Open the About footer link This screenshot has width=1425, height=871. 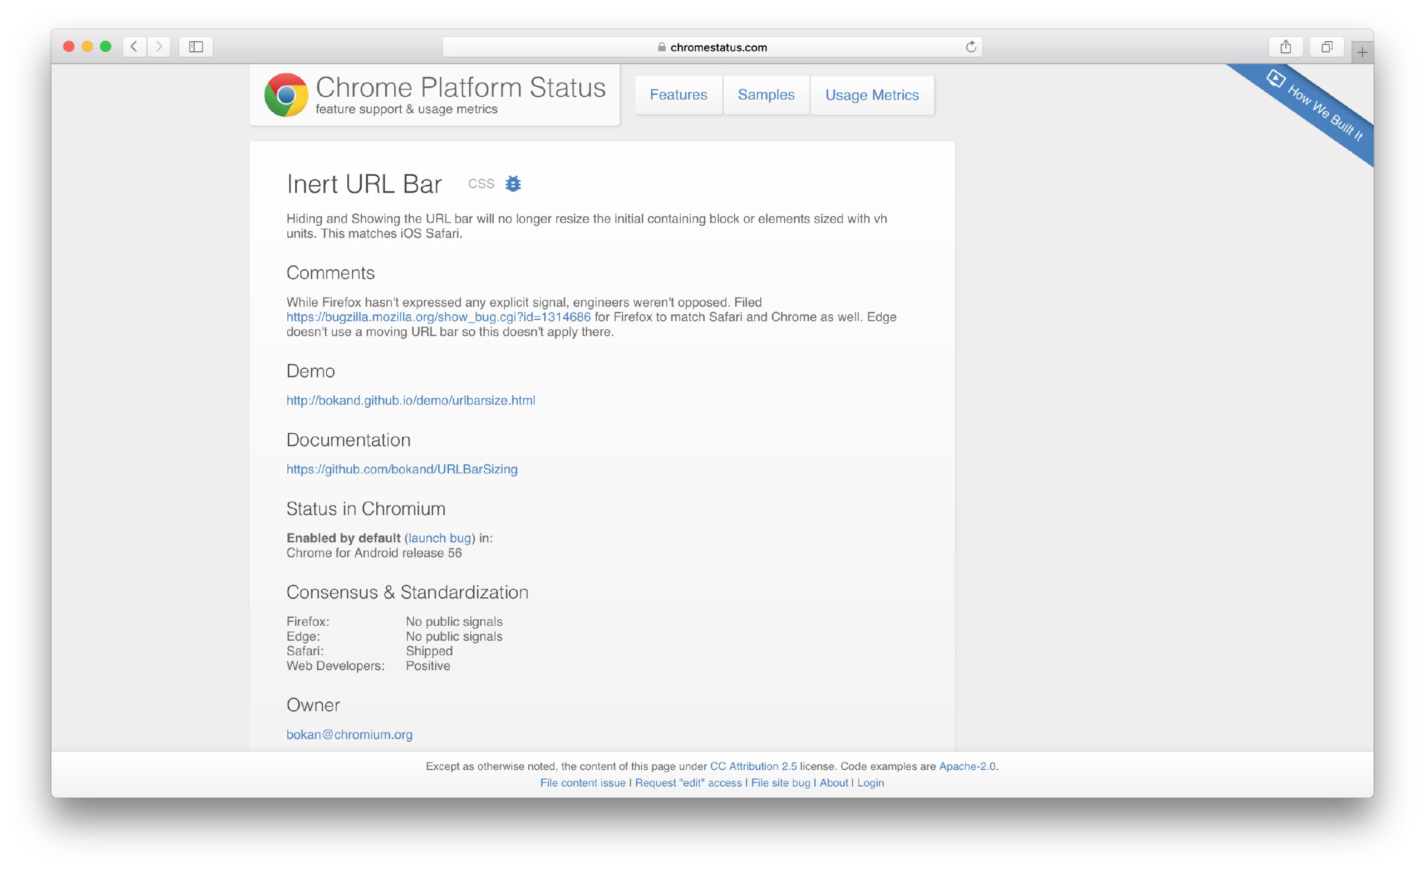833,783
